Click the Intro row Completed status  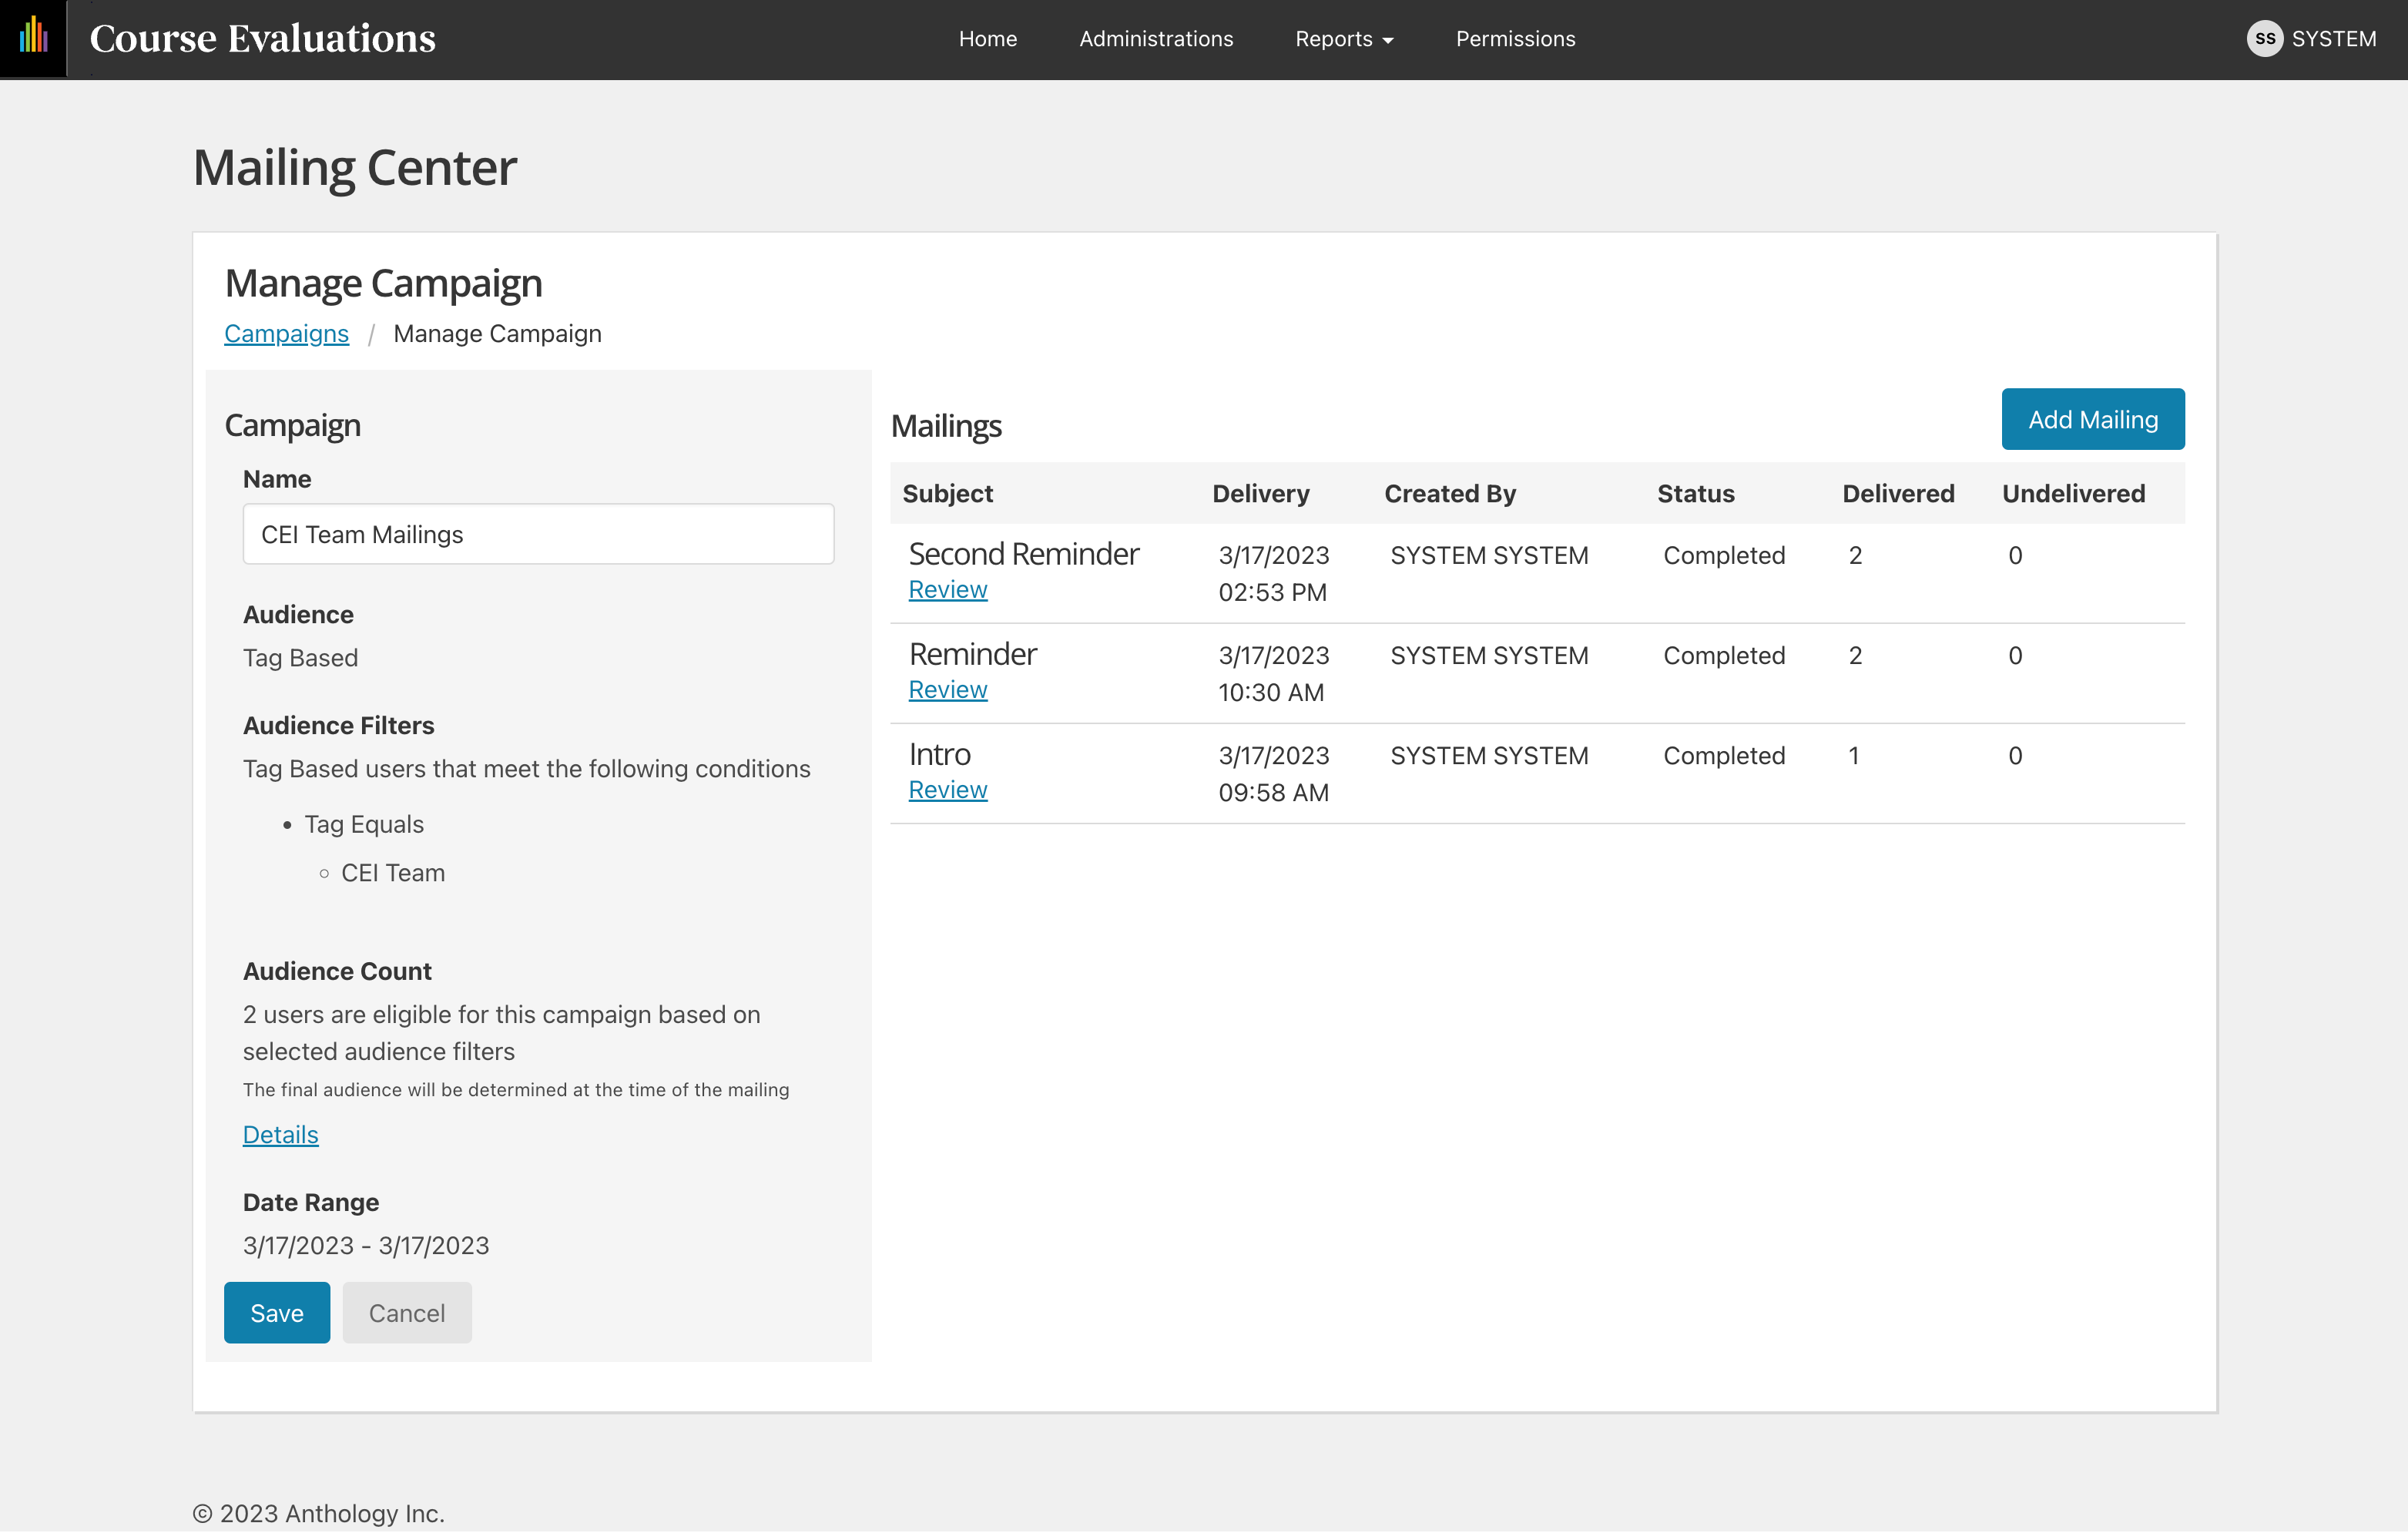(1724, 755)
